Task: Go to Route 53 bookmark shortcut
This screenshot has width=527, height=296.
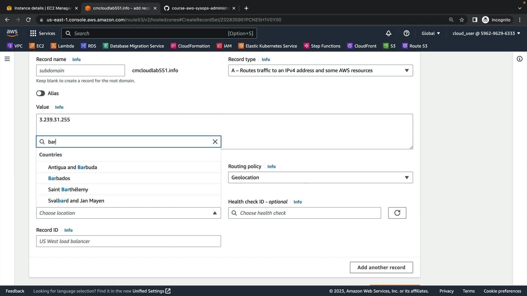Action: point(415,46)
